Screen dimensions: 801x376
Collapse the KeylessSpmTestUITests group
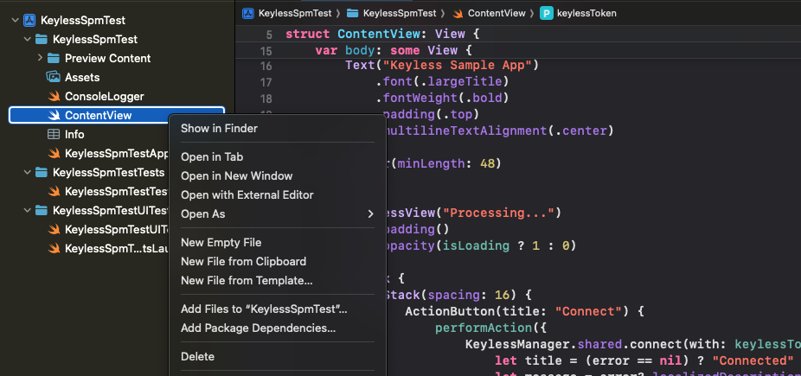tap(27, 210)
